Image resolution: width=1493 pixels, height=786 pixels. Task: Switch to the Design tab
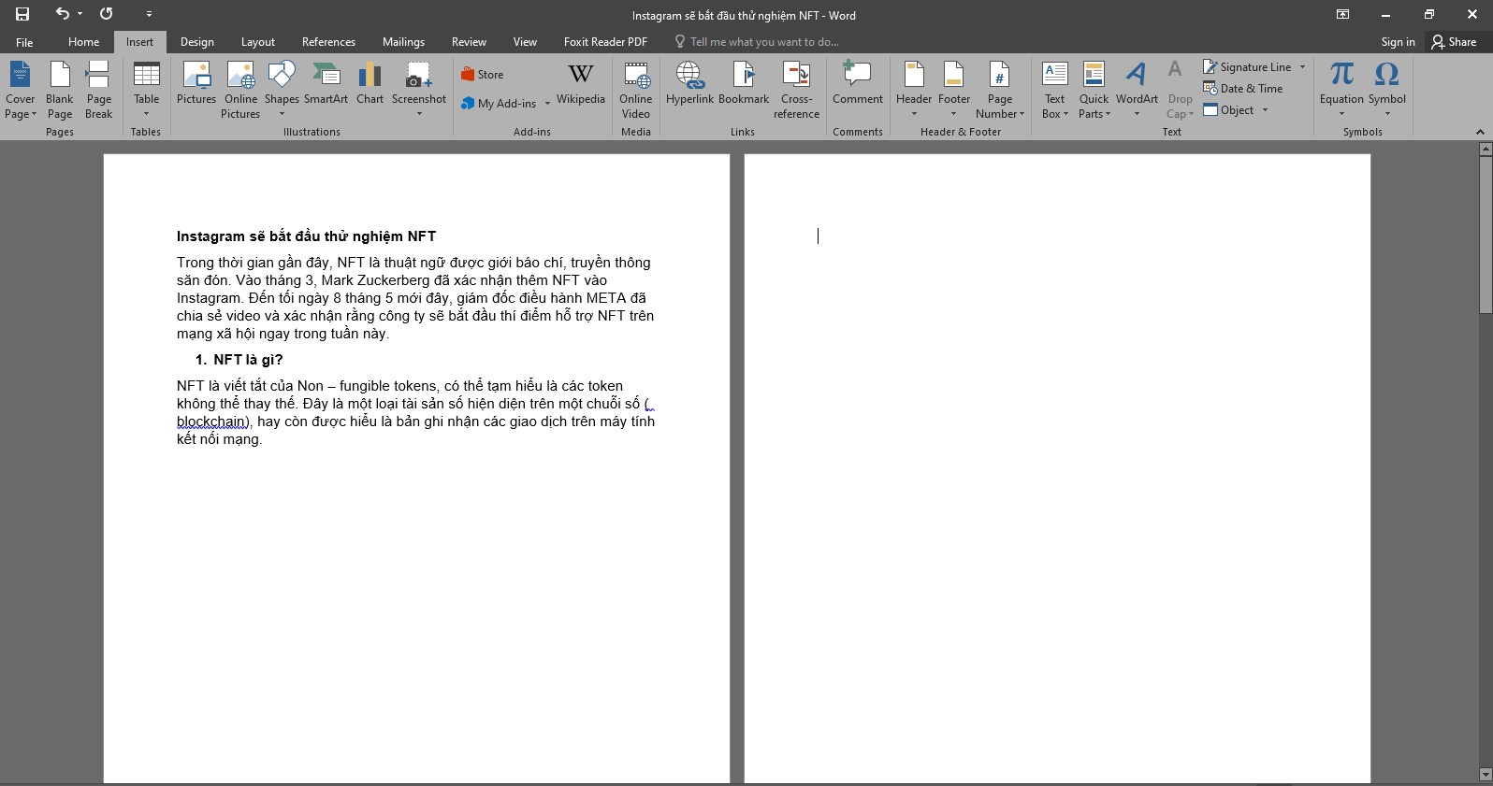point(196,42)
